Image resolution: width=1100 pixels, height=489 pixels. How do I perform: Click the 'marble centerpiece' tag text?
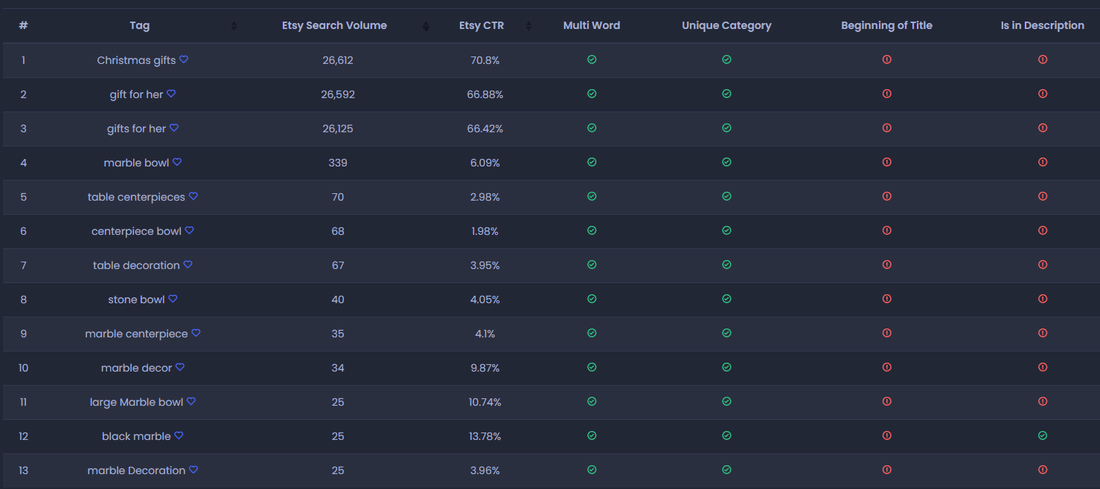tap(136, 334)
